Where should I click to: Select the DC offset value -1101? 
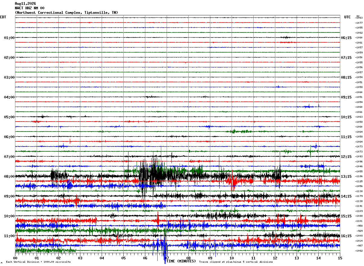coord(359,221)
